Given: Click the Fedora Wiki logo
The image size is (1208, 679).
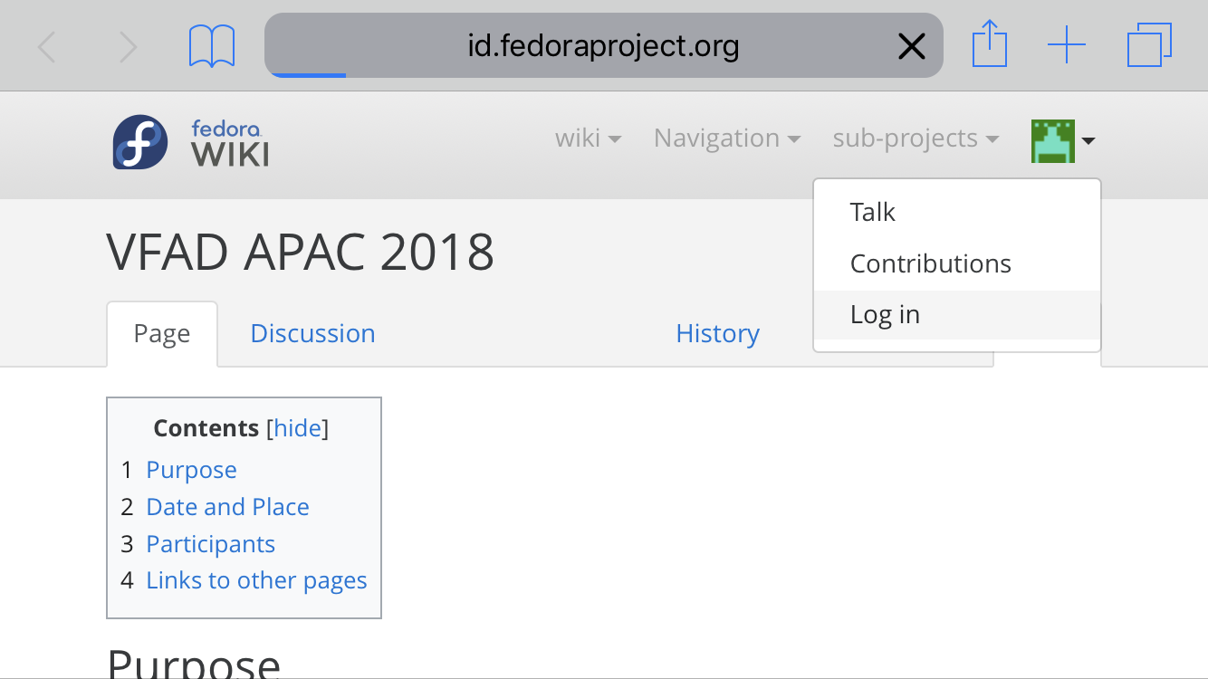Looking at the screenshot, I should pos(191,142).
